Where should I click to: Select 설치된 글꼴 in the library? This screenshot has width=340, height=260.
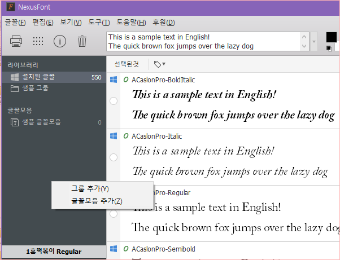coord(54,77)
